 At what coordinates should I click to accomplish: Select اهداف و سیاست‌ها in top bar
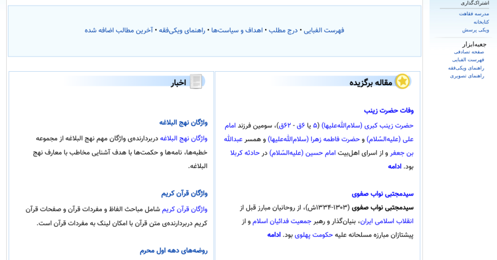pyautogui.click(x=237, y=31)
